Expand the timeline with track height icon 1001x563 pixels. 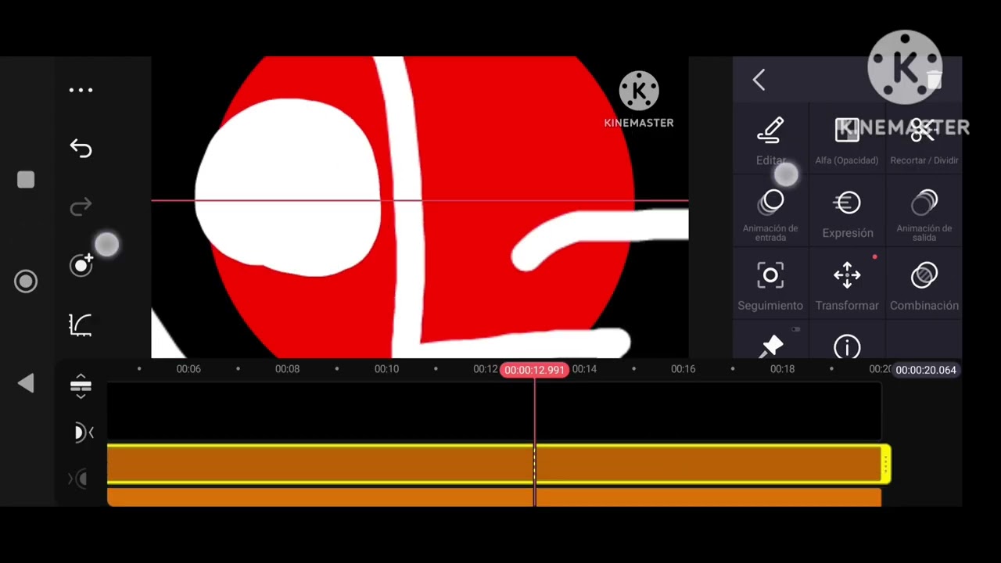click(81, 385)
